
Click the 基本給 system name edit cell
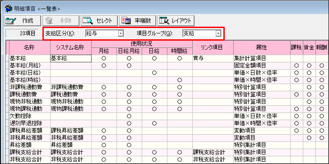click(x=71, y=59)
